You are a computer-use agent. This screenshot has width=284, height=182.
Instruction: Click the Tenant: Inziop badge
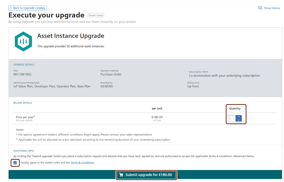point(96,15)
